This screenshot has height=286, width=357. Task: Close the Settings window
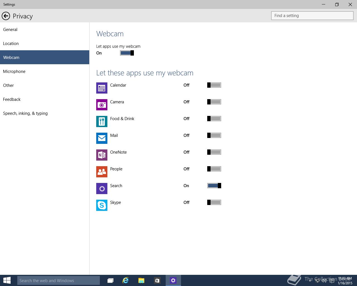[350, 4]
